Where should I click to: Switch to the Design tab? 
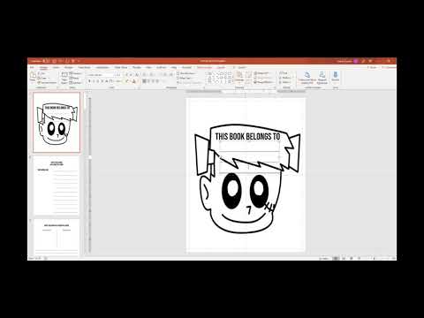[x=69, y=67]
